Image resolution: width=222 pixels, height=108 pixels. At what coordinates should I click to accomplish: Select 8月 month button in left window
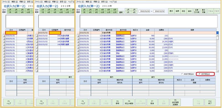tap(16, 12)
